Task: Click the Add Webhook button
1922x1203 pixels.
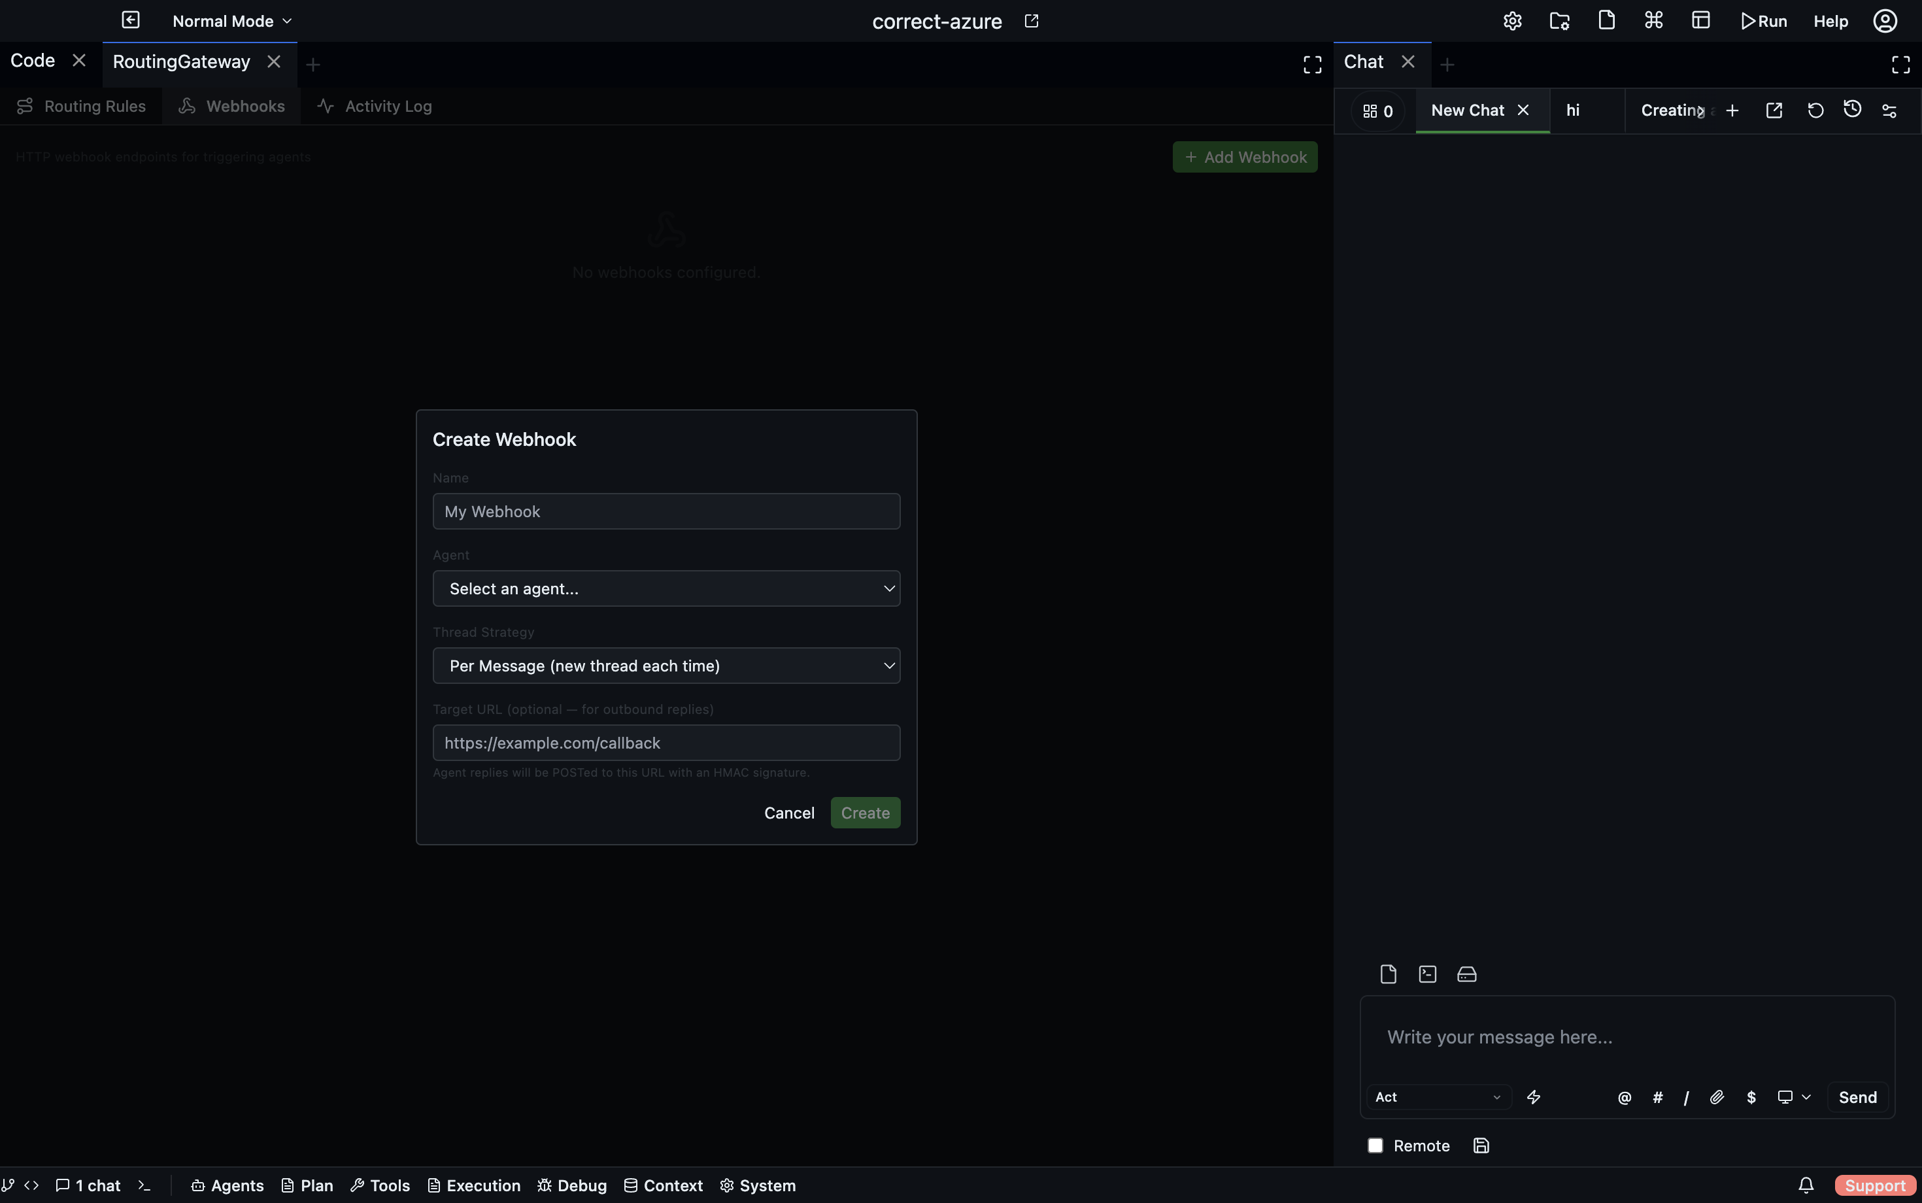Action: (1244, 157)
